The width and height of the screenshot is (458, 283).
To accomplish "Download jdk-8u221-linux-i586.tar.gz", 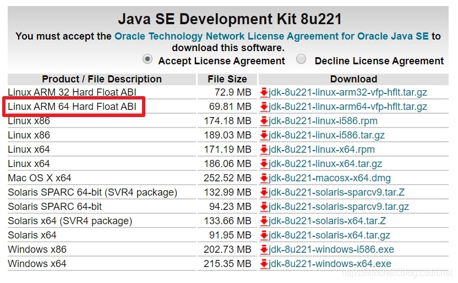I will point(326,135).
